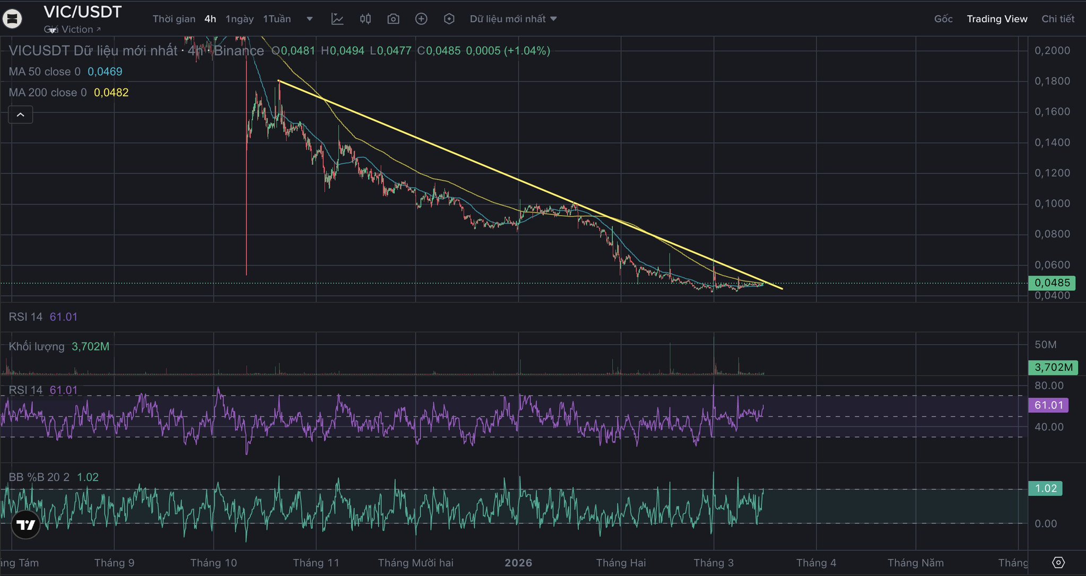Viewport: 1086px width, 576px height.
Task: Select the 4h timeframe
Action: pyautogui.click(x=210, y=19)
